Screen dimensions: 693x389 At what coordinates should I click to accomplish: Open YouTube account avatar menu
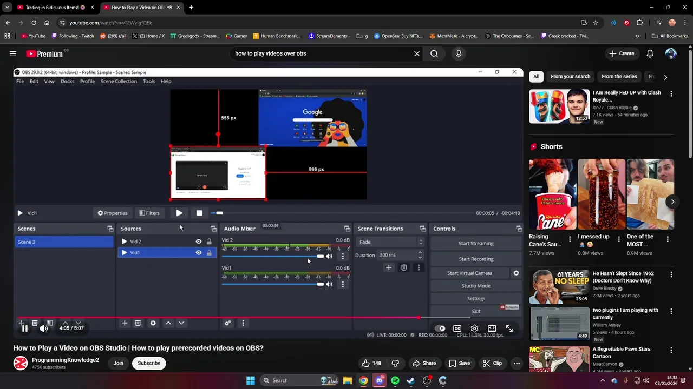(x=671, y=53)
